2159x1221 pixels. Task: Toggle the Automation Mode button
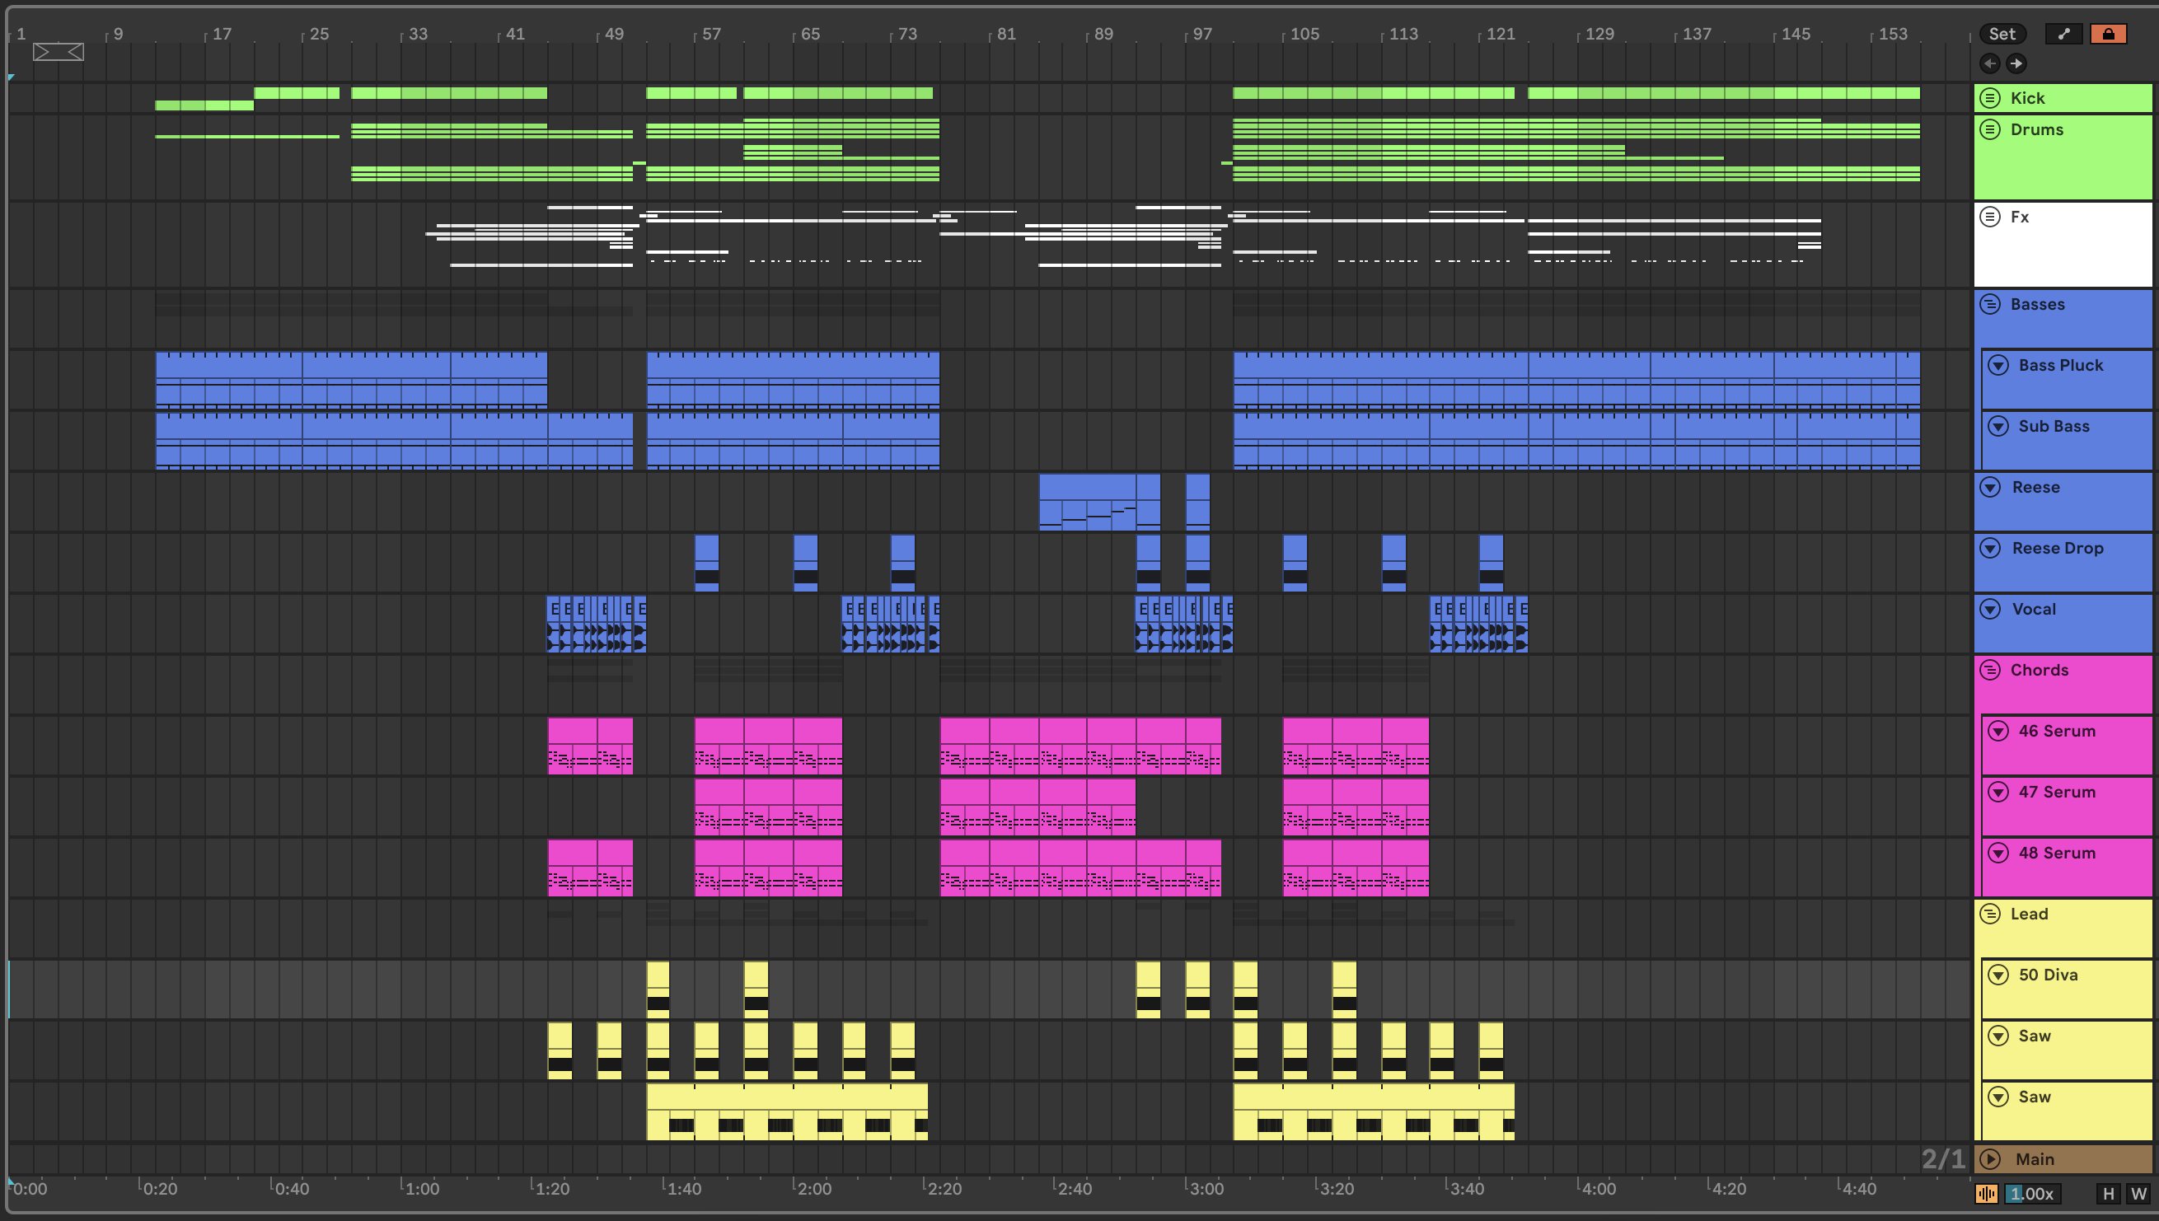point(2063,34)
